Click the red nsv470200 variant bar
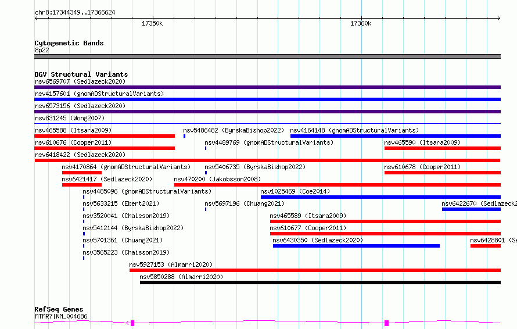The width and height of the screenshot is (517, 329). coord(338,185)
